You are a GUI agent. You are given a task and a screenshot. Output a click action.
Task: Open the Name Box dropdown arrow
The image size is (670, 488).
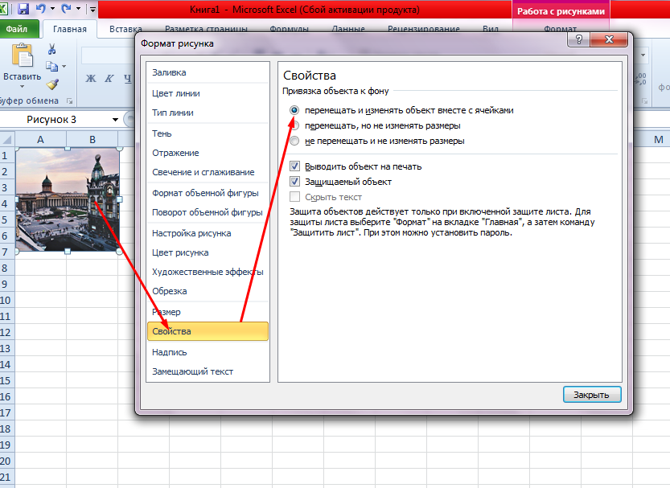click(x=116, y=120)
